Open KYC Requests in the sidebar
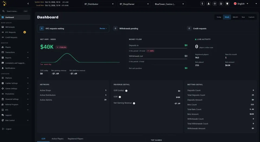Image resolution: width=260 pixels, height=142 pixels. (15, 32)
